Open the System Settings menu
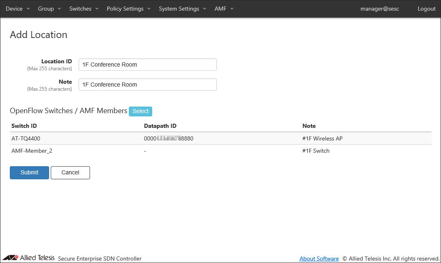The width and height of the screenshot is (441, 263). (182, 9)
